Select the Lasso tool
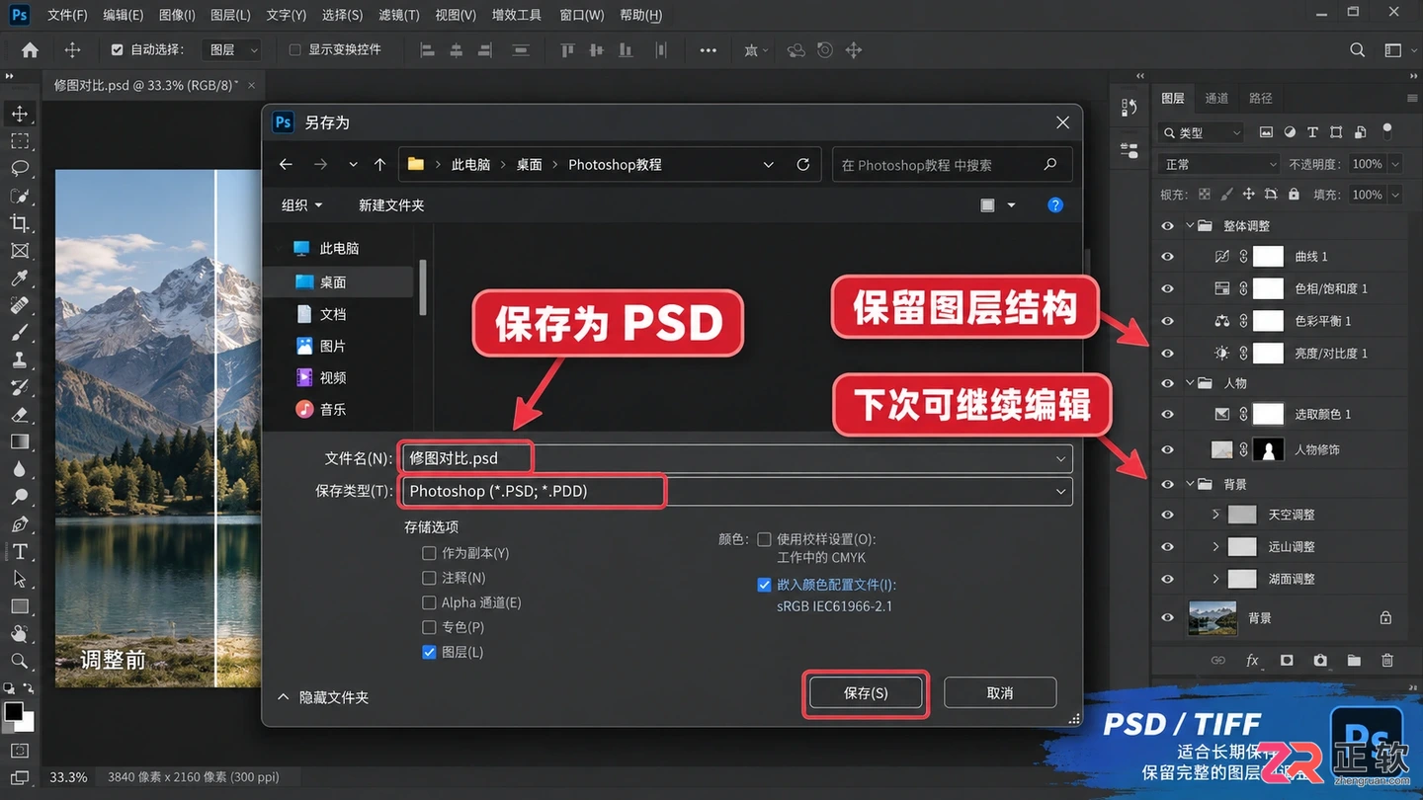This screenshot has height=800, width=1423. coord(20,169)
